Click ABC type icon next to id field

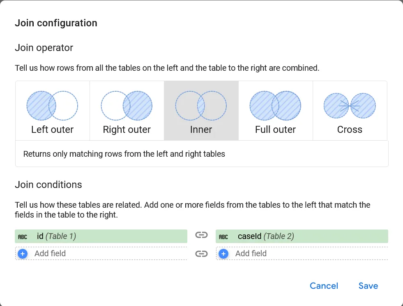pos(23,236)
